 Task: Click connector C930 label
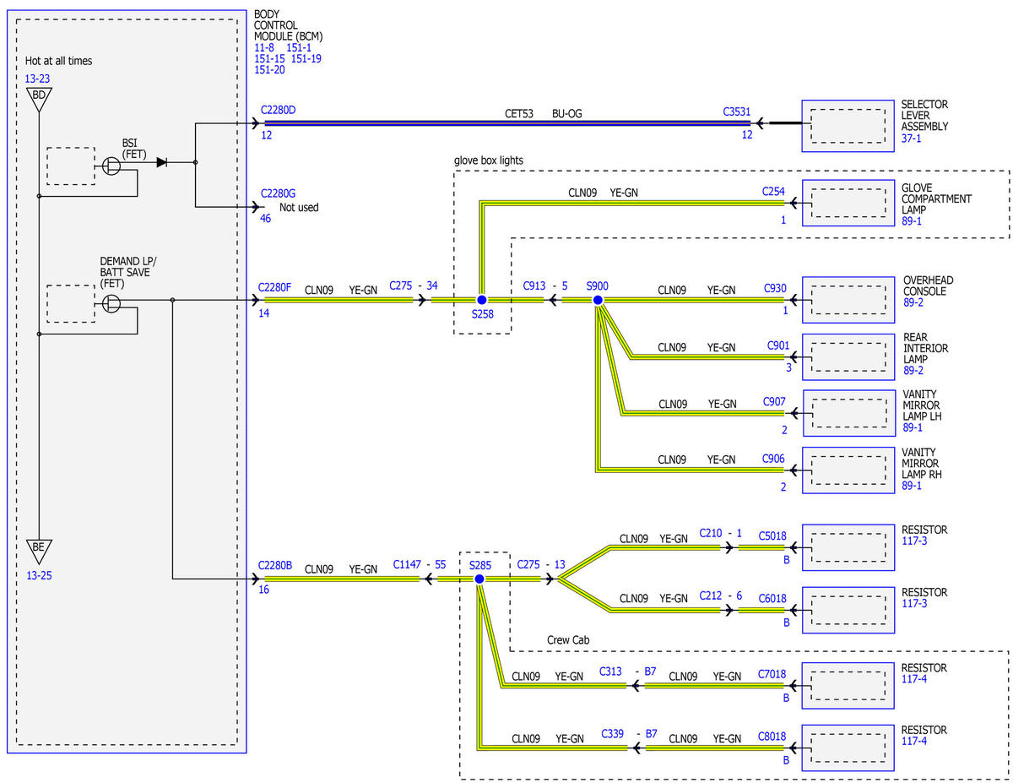pyautogui.click(x=775, y=288)
